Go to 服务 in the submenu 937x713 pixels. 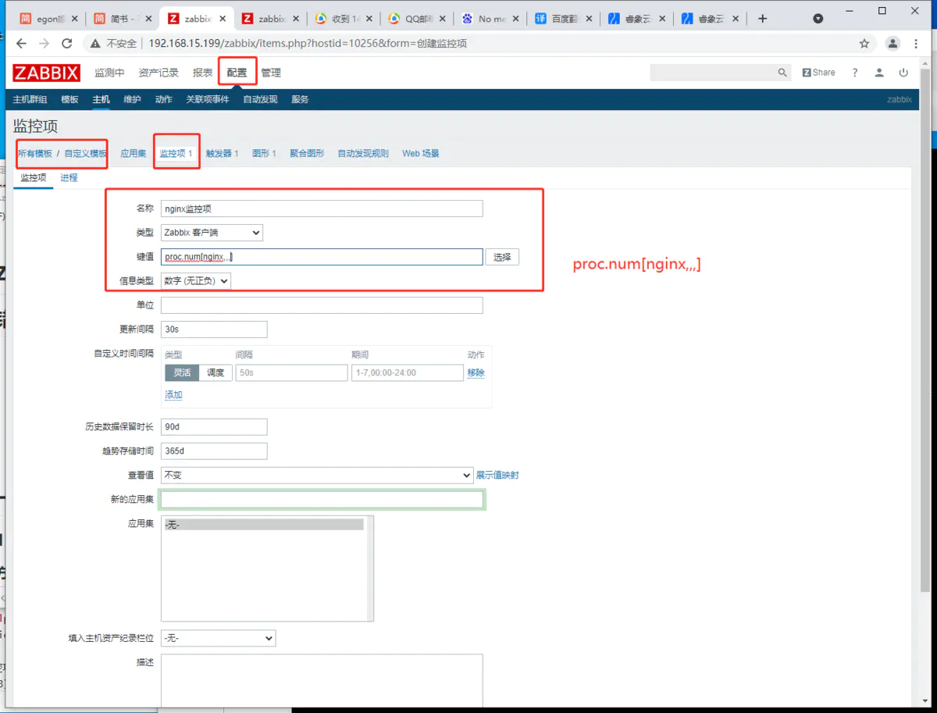coord(300,99)
